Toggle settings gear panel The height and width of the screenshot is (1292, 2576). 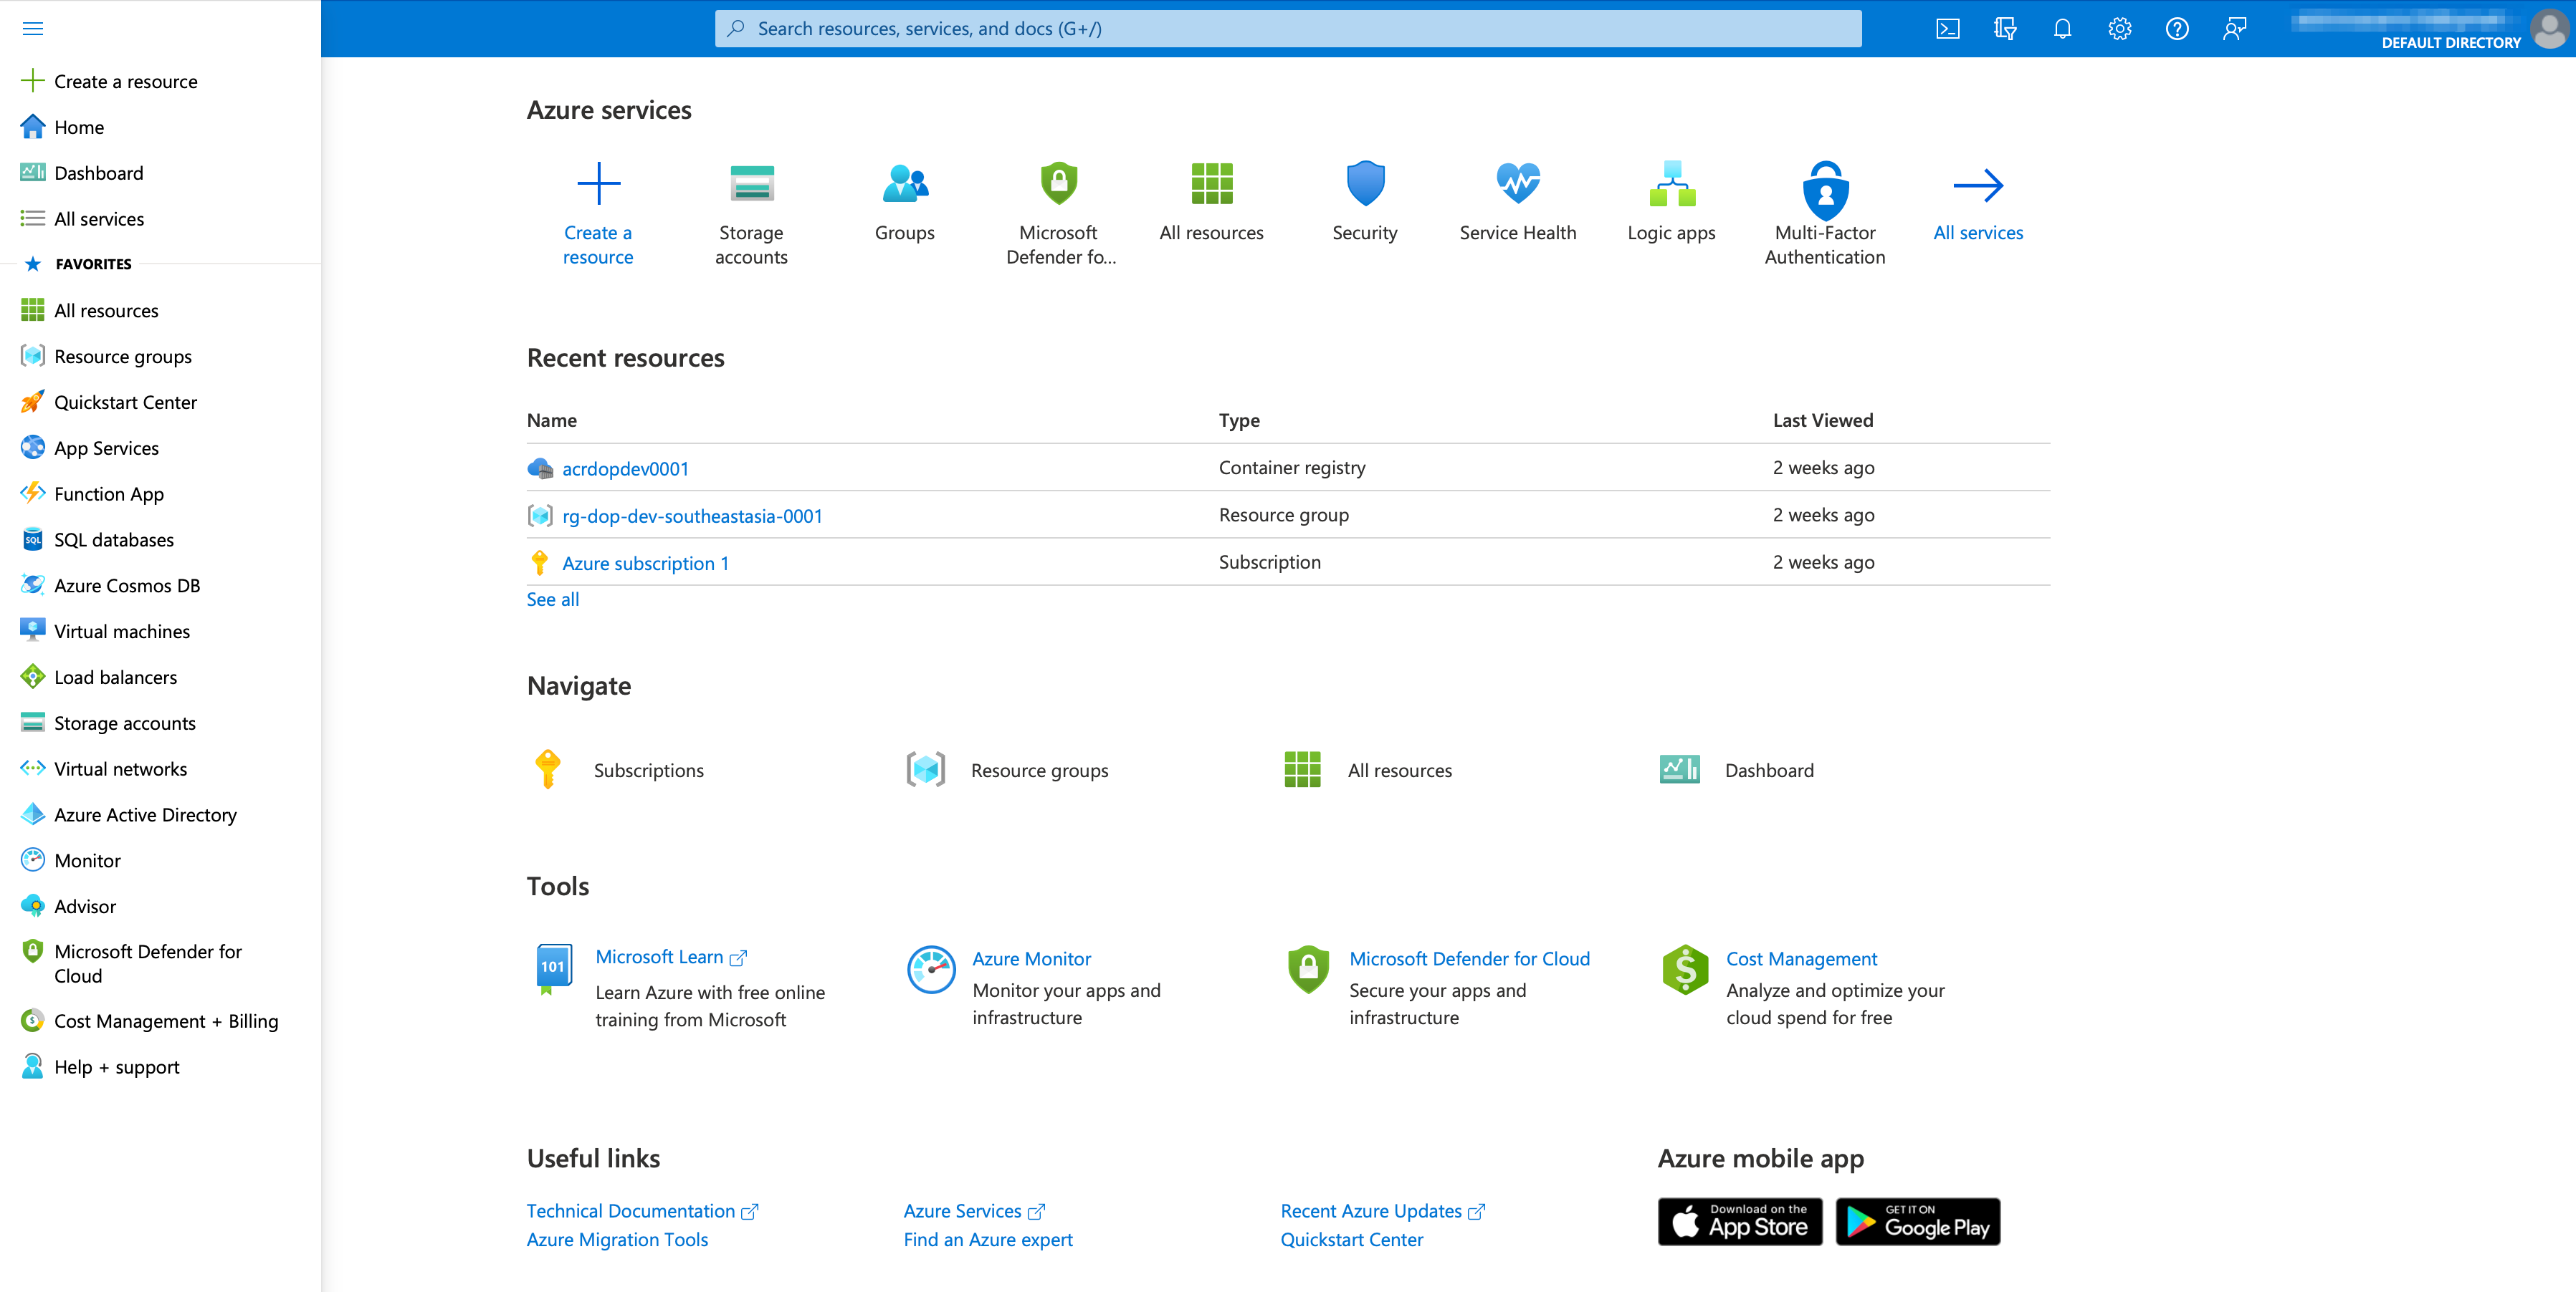(x=2119, y=28)
